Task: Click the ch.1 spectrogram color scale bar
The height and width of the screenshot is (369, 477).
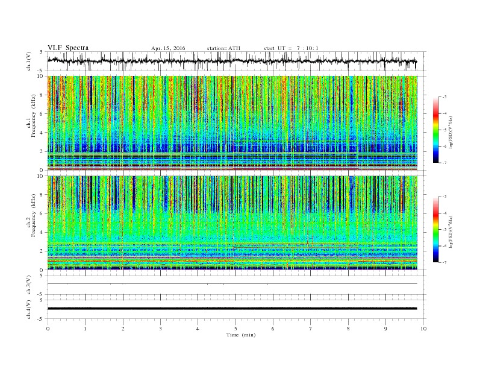Action: [435, 130]
